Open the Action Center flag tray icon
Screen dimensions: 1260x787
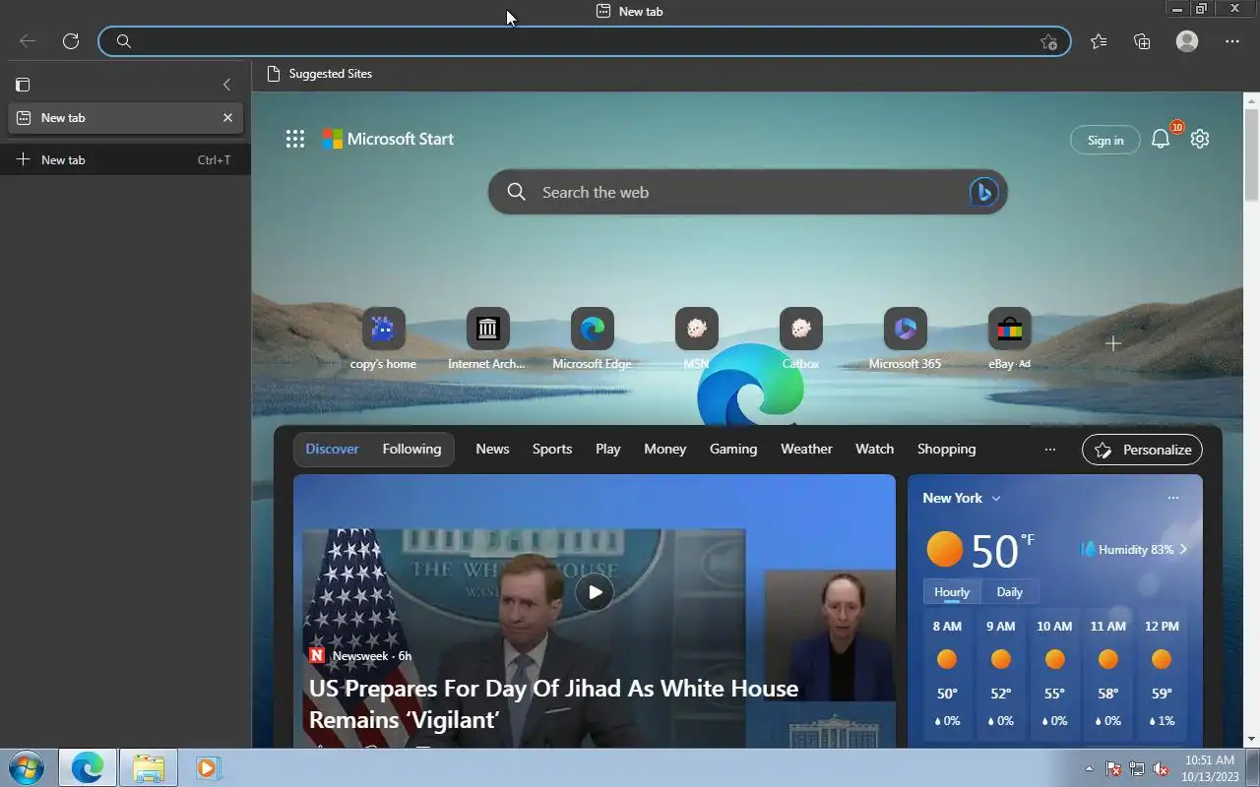1113,768
